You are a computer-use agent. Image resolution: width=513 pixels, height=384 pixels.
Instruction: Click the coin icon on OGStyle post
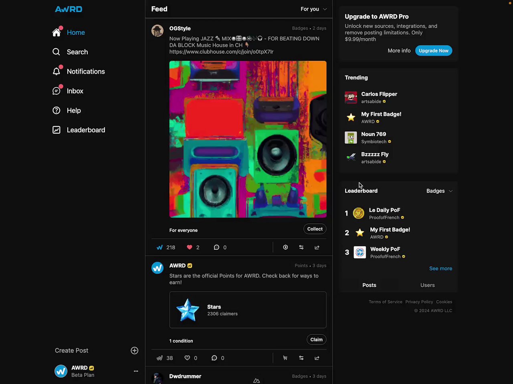285,247
